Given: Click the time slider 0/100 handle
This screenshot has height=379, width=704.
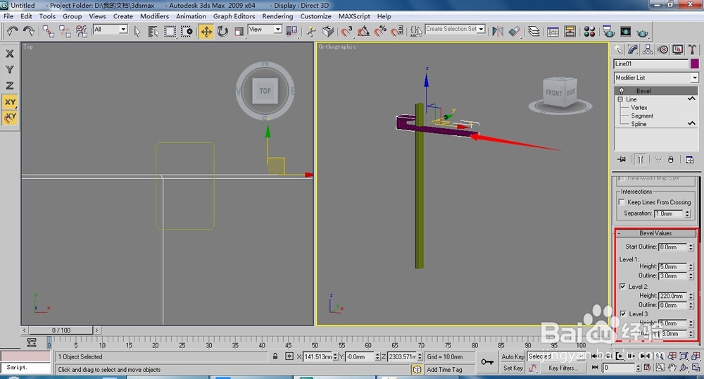Looking at the screenshot, I should pyautogui.click(x=61, y=330).
